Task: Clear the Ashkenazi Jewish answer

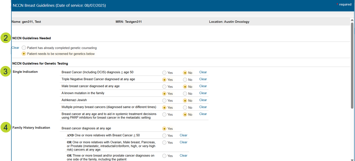Action: click(203, 100)
